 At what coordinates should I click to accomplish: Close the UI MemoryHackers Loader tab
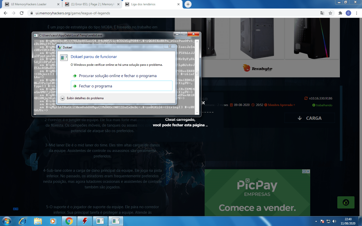pyautogui.click(x=58, y=4)
